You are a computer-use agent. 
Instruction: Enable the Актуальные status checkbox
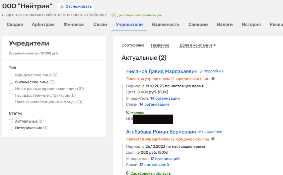pos(11,121)
